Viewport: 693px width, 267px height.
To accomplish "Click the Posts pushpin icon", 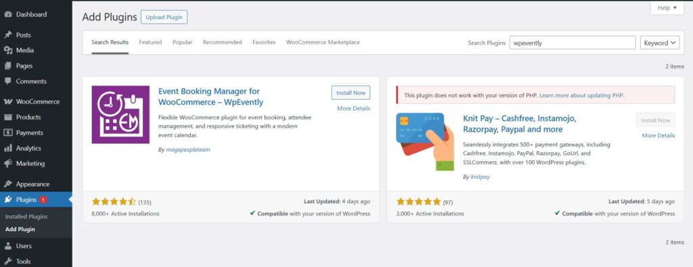I will point(8,35).
